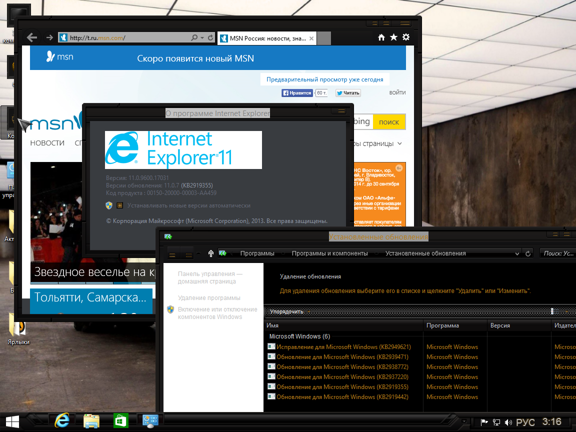Click 'Установленные обновления' breadcrumb
This screenshot has height=432, width=576.
point(425,253)
